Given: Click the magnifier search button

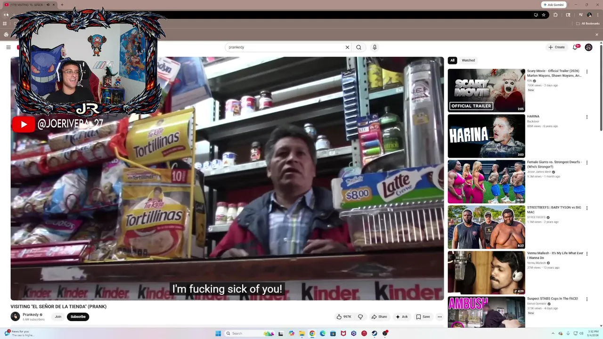Looking at the screenshot, I should 359,47.
